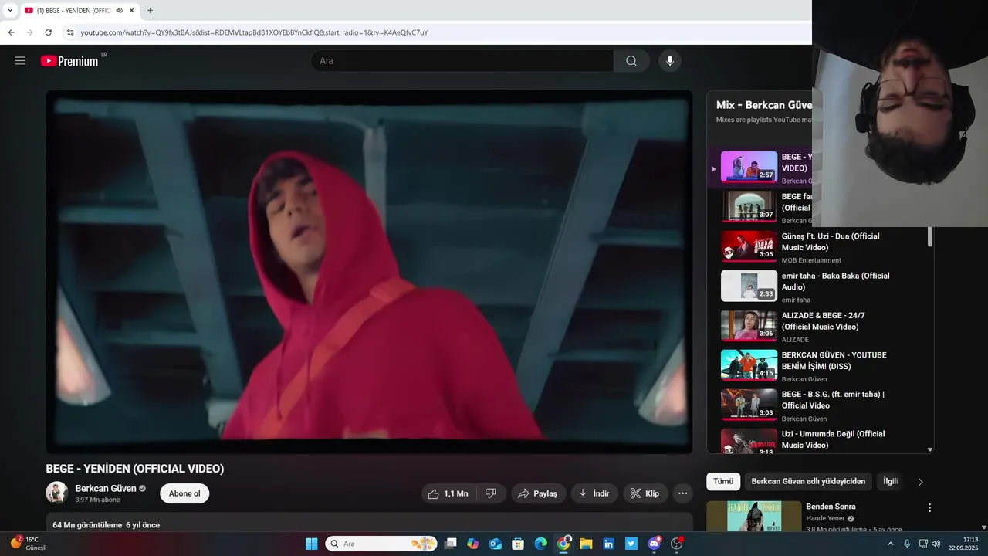The height and width of the screenshot is (556, 988).
Task: Click the tray microphone indicator
Action: coord(907,544)
